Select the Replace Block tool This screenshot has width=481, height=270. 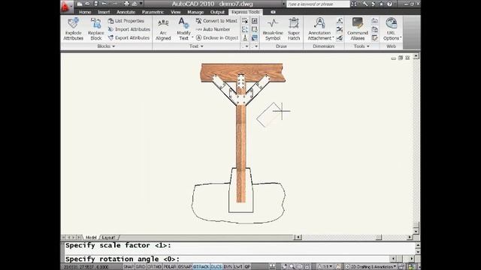95,29
